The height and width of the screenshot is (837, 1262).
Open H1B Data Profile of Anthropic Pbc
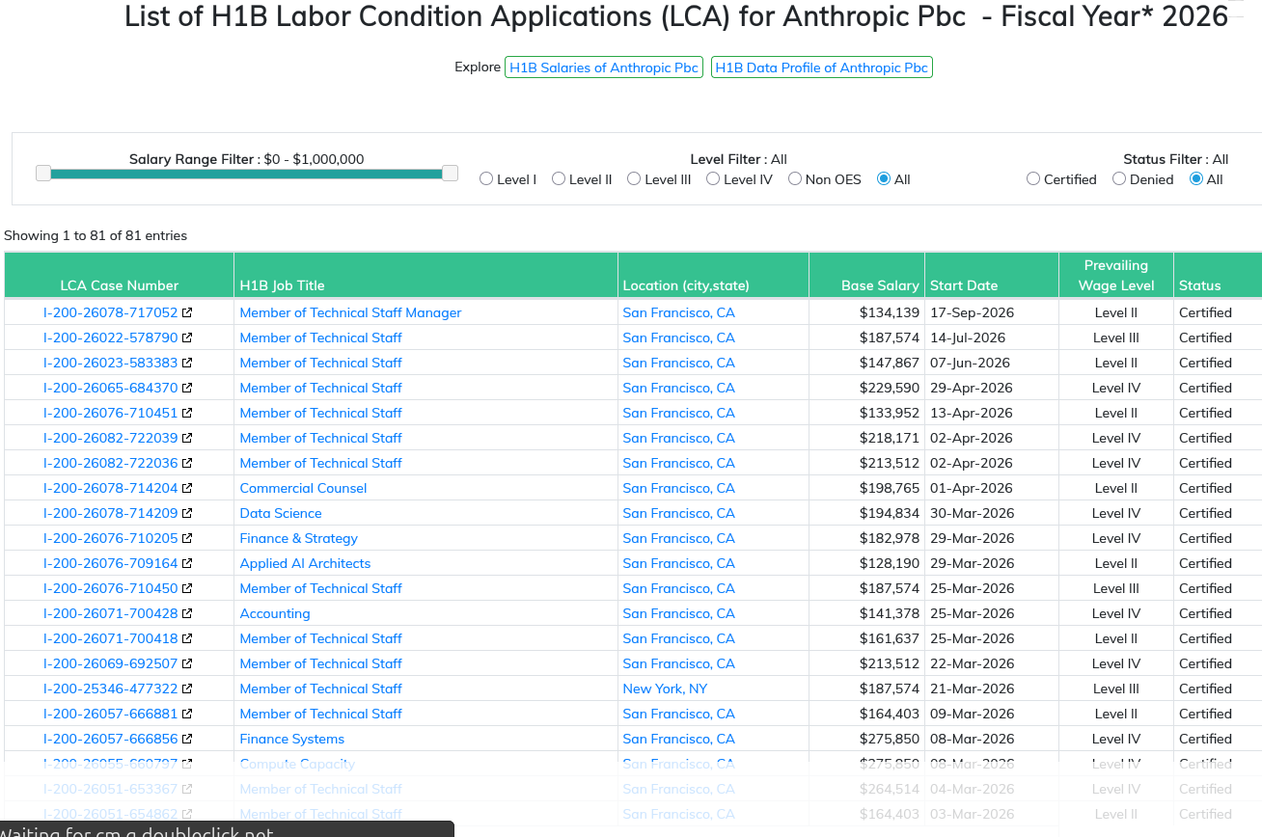click(822, 67)
